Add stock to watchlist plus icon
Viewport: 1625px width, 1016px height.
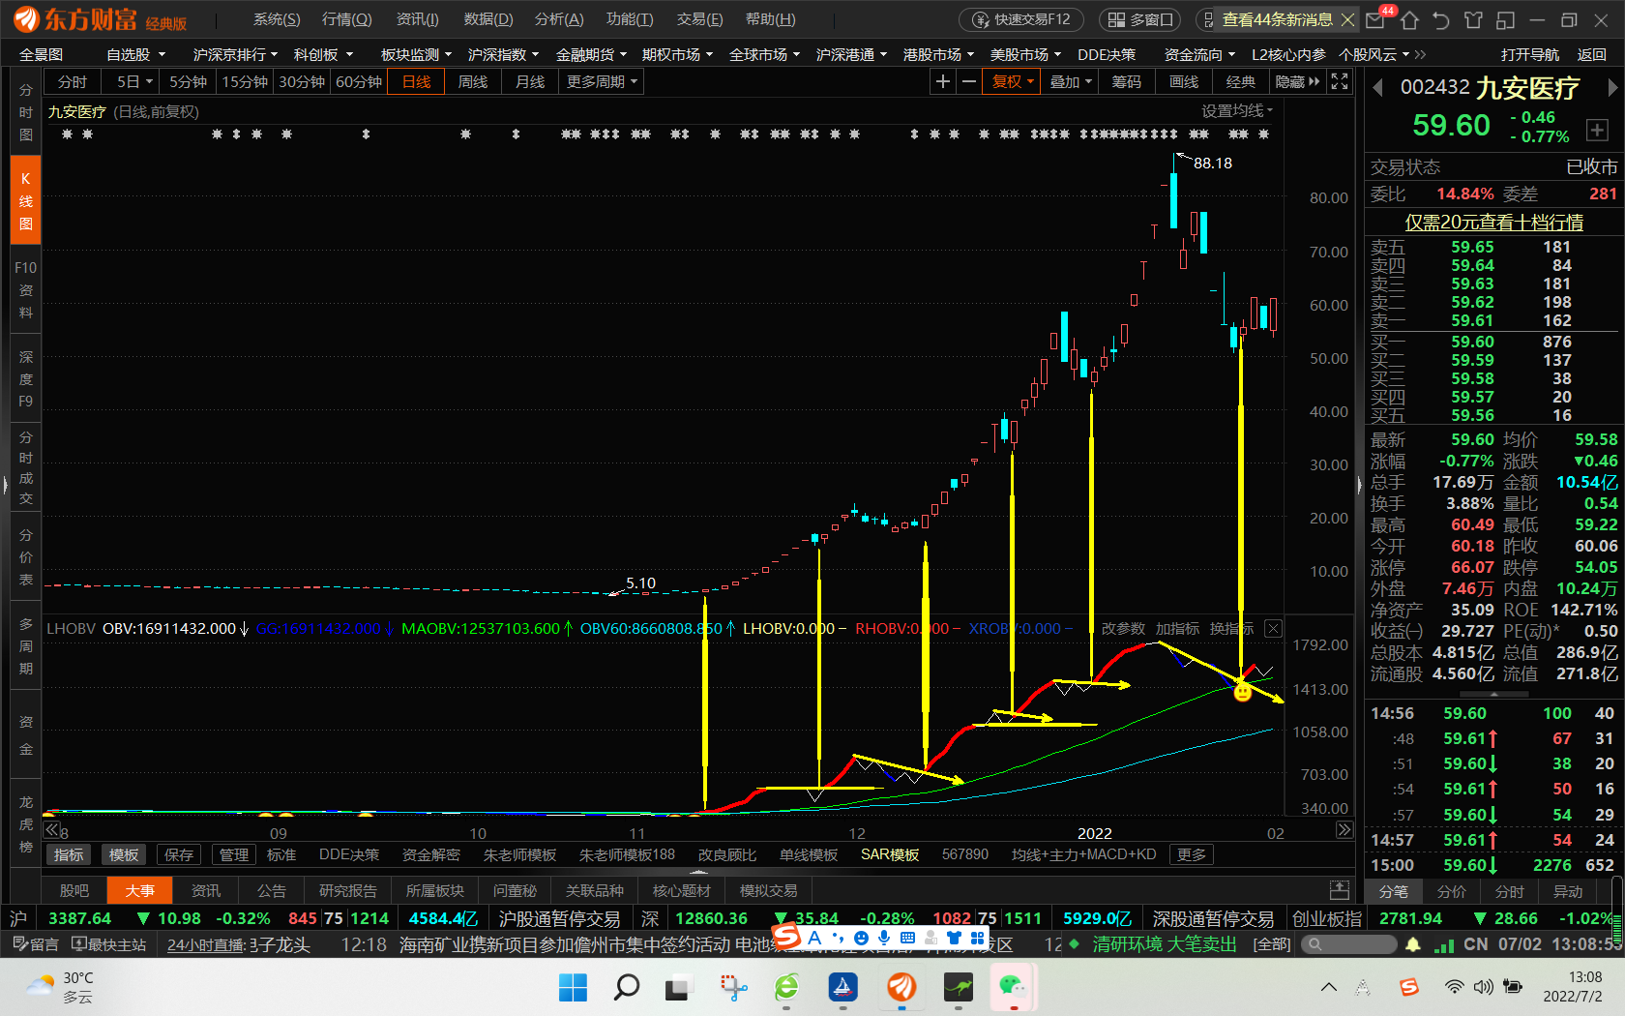pos(1597,130)
